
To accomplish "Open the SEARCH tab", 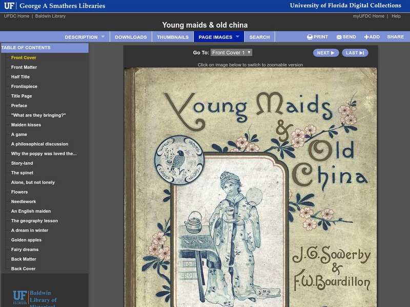I will [x=259, y=37].
